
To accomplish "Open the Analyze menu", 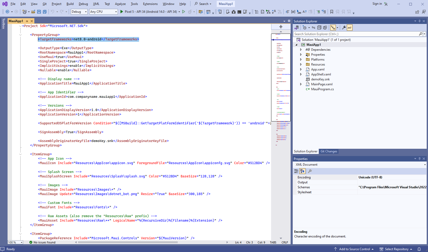I will 120,4.
